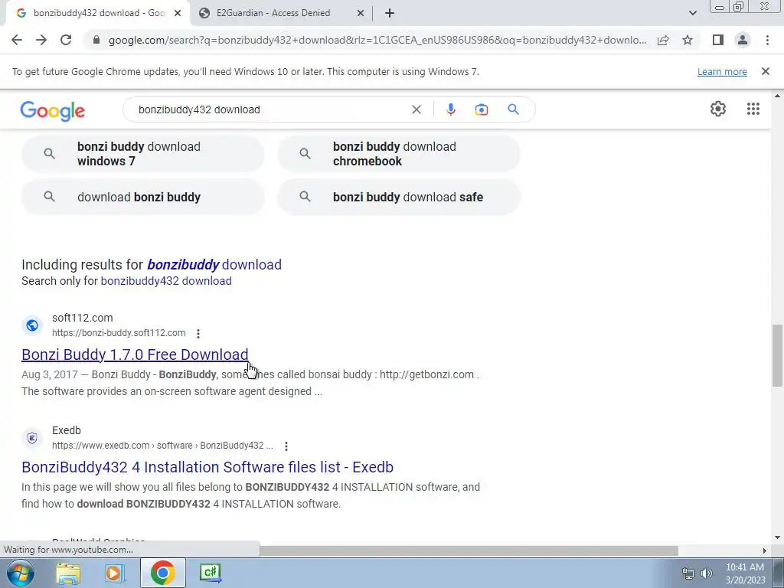Select suggestion download bonzi buddy
784x588 pixels.
click(x=143, y=197)
